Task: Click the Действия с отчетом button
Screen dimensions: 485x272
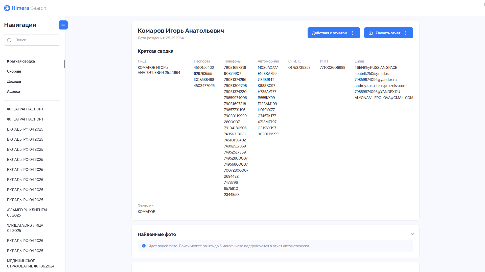Action: tap(334, 33)
